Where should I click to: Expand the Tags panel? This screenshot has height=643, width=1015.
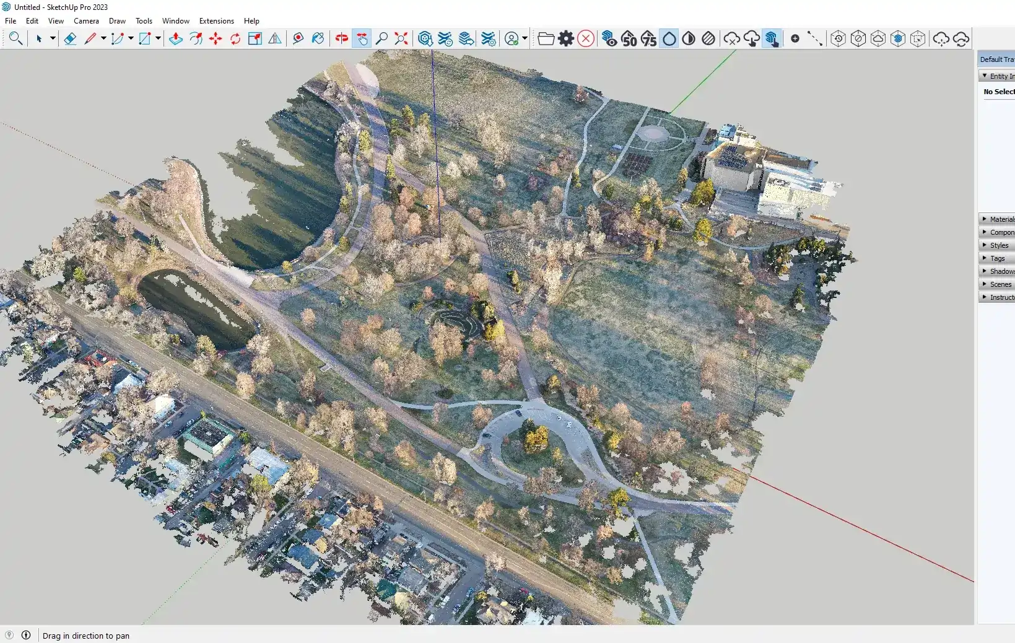997,258
